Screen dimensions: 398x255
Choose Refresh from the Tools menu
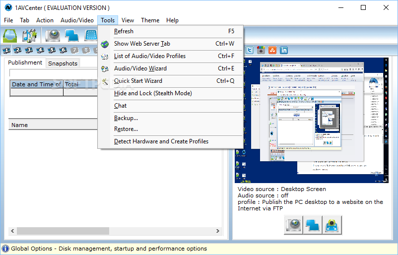[x=171, y=31]
